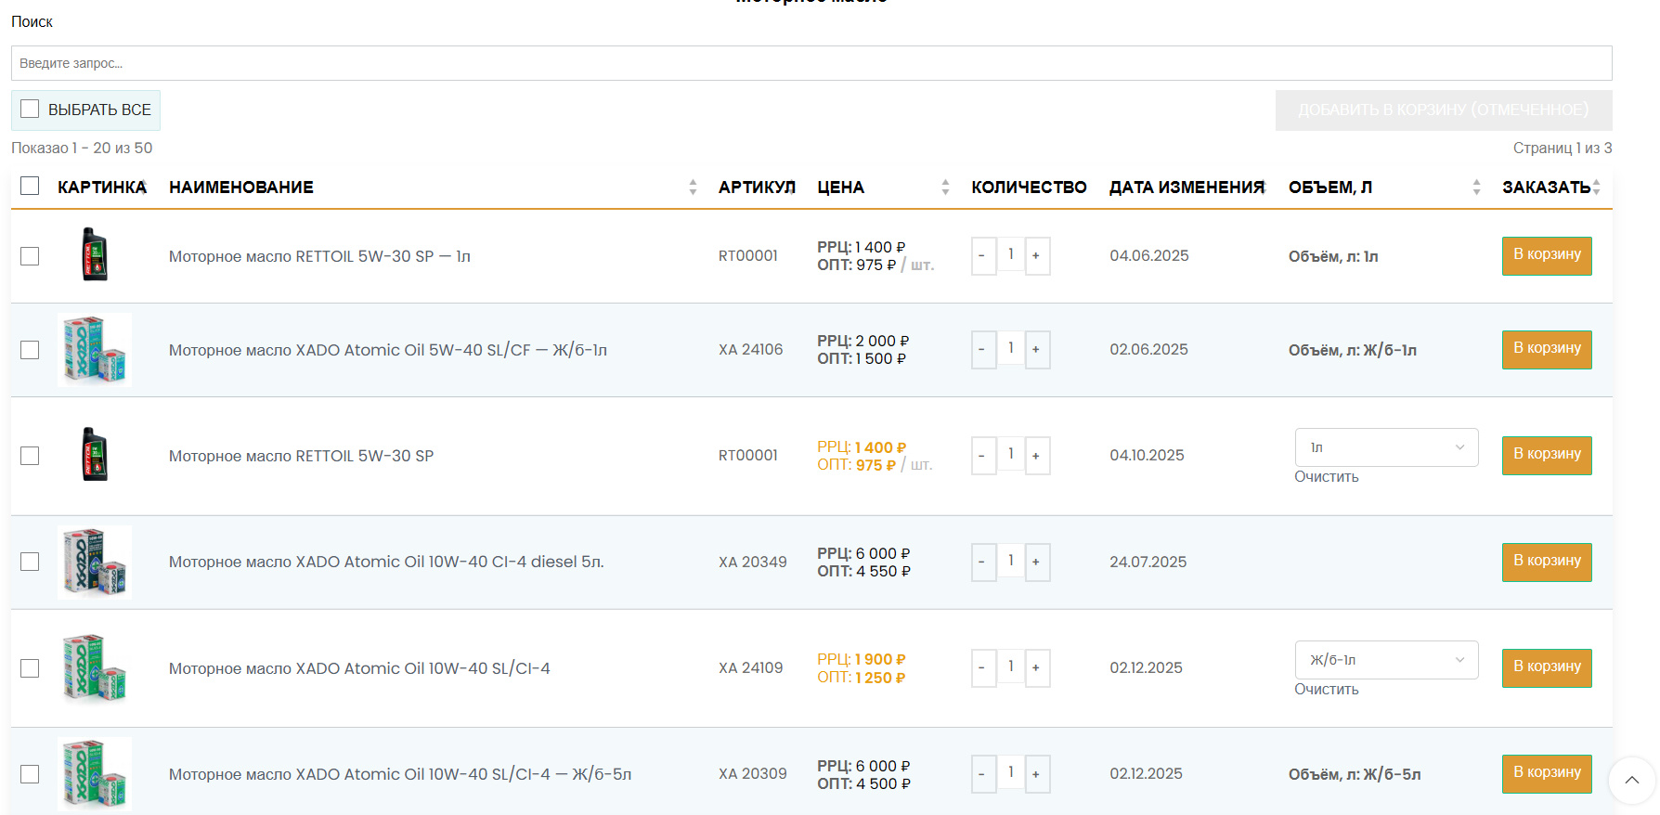This screenshot has width=1660, height=815.
Task: Click the price text РРЦ: 2 000 ₽
Action: 863,342
